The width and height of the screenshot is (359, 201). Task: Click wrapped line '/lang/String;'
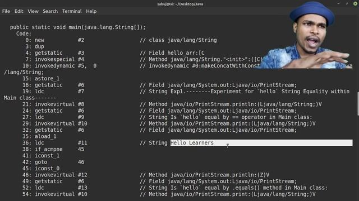(24, 72)
